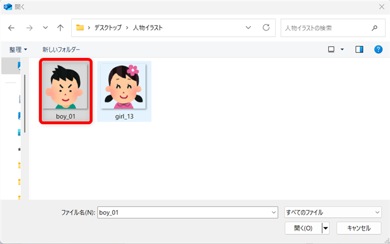Viewport: 390px width, 244px height.
Task: Expand the view options dropdown arrow
Action: 342,50
